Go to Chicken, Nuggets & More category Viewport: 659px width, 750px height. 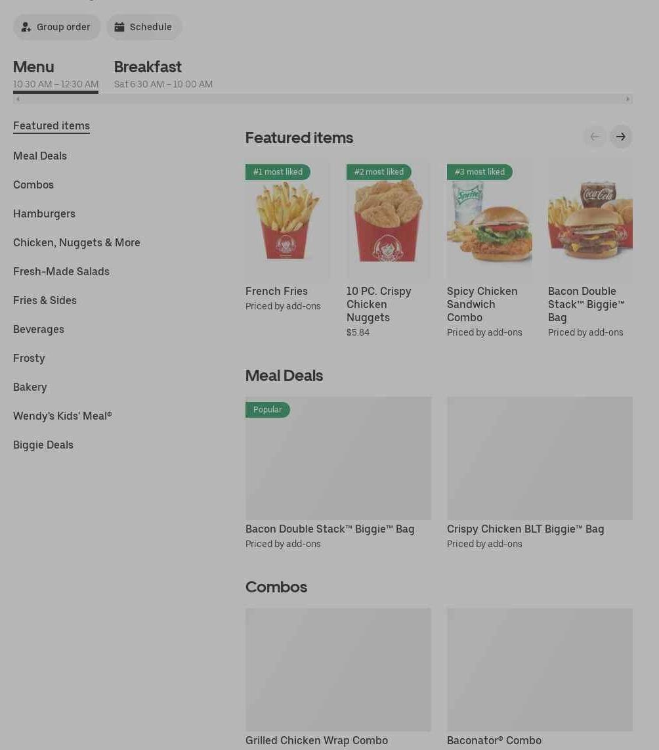tap(77, 242)
